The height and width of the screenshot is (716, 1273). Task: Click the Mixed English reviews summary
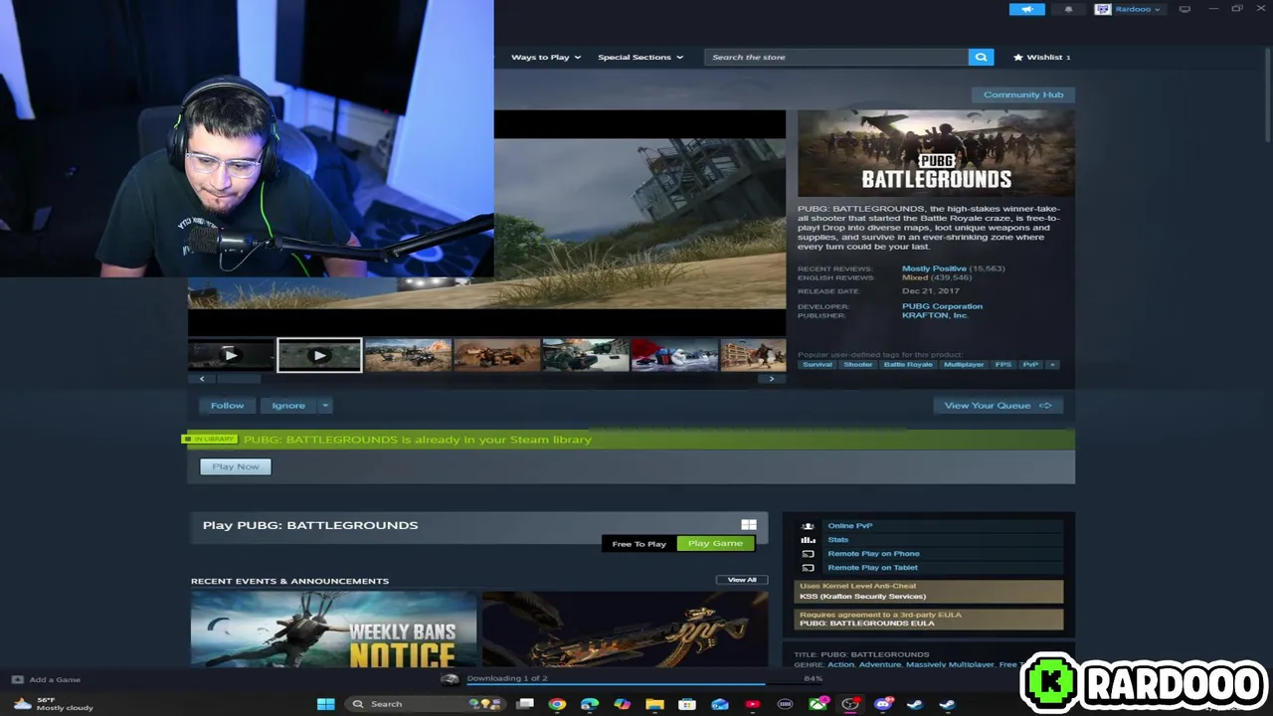[x=914, y=277]
